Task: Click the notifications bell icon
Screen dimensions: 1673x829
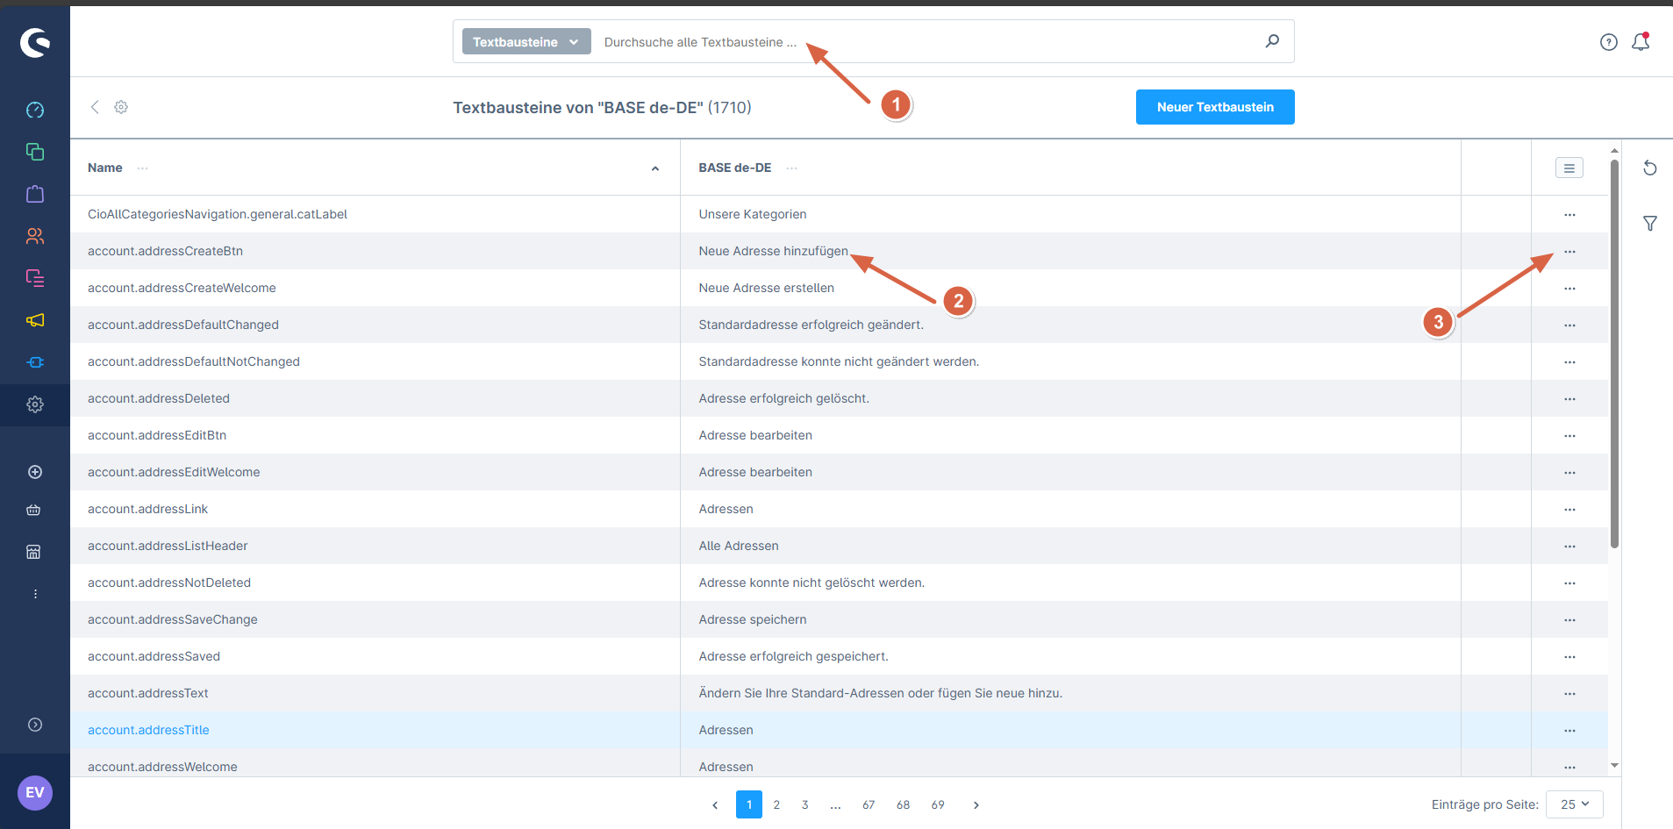Action: tap(1640, 42)
